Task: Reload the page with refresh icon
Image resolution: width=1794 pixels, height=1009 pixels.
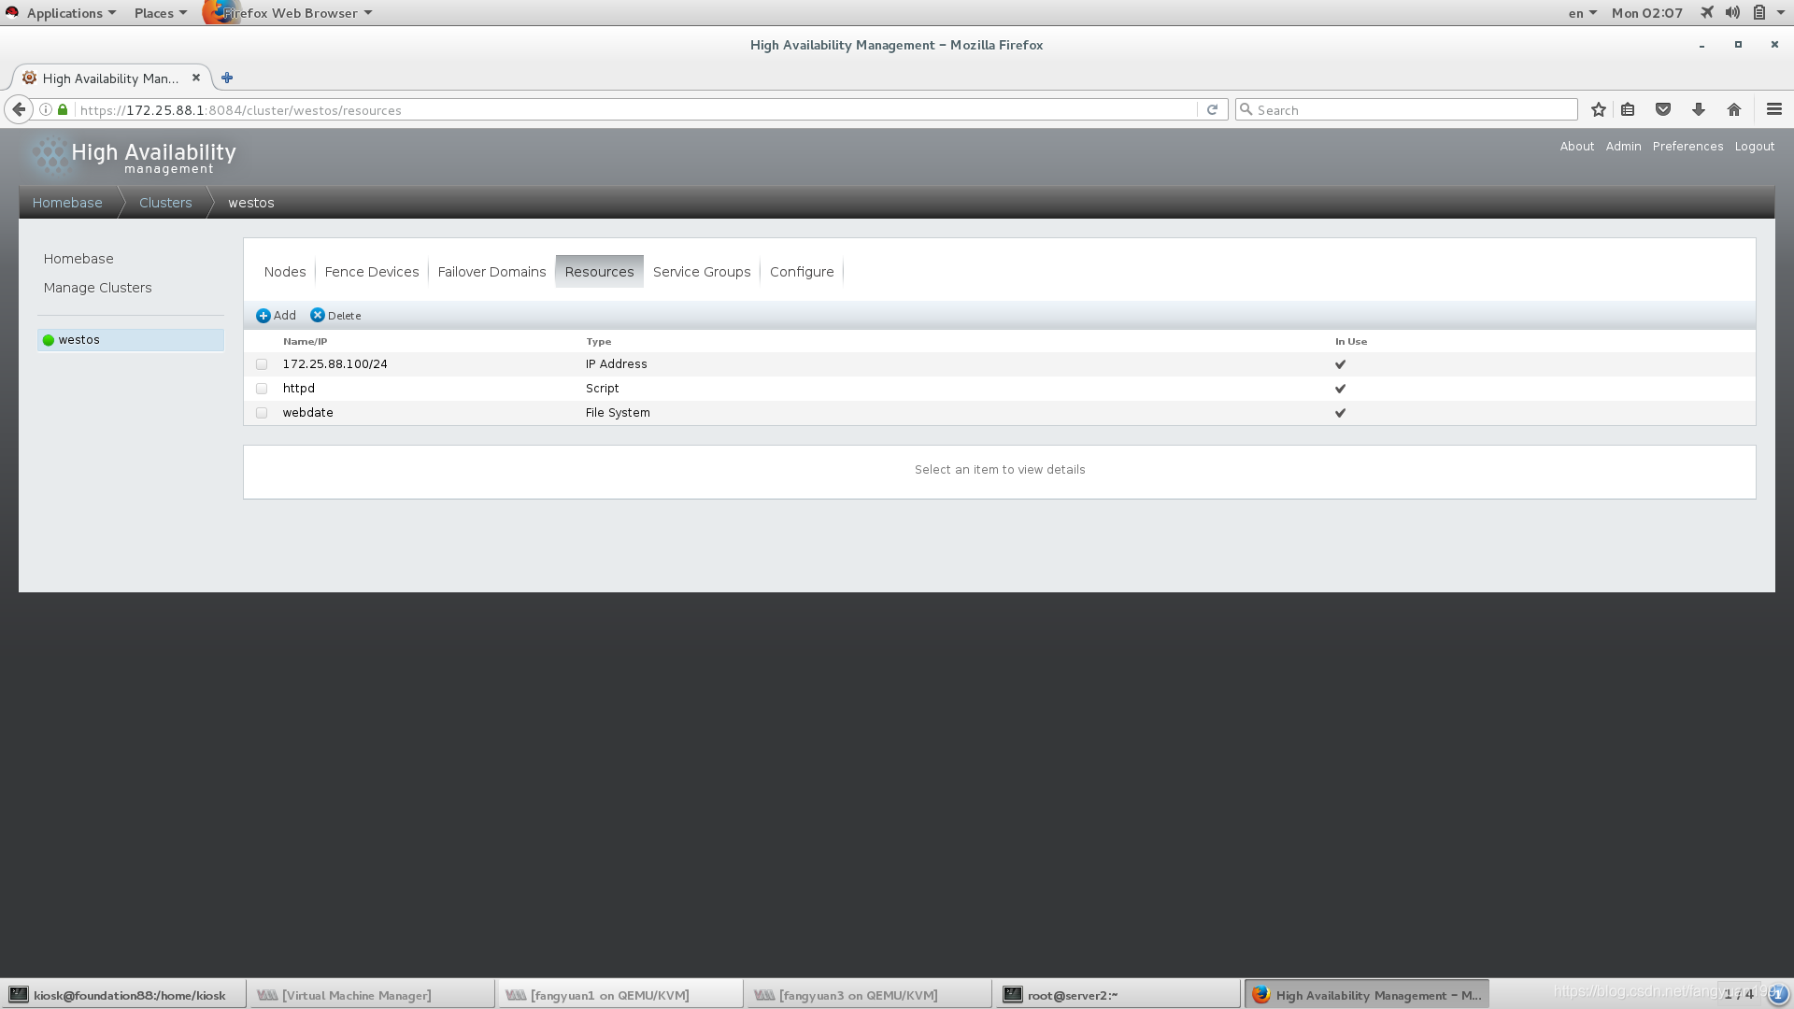Action: [x=1212, y=110]
